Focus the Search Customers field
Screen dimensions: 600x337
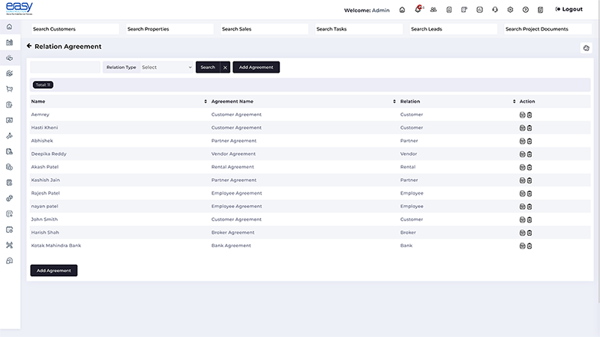75,29
